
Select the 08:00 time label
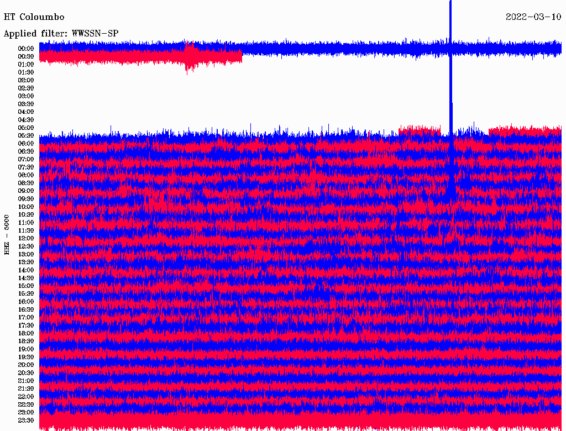click(x=26, y=175)
